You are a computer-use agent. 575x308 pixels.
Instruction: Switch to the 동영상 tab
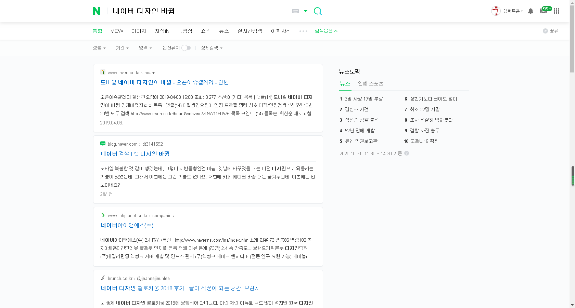185,31
